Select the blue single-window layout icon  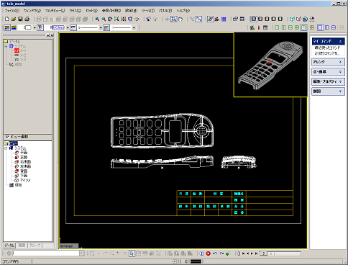[x=320, y=27]
